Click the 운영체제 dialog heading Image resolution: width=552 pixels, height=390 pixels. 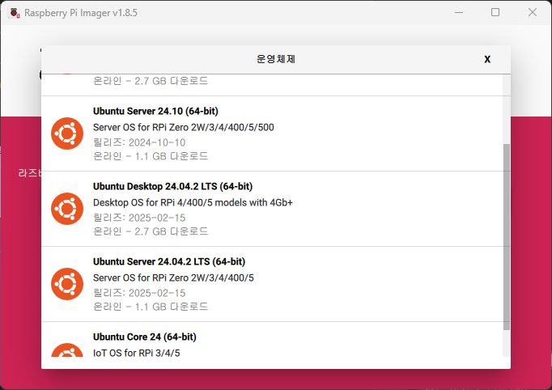pyautogui.click(x=276, y=59)
